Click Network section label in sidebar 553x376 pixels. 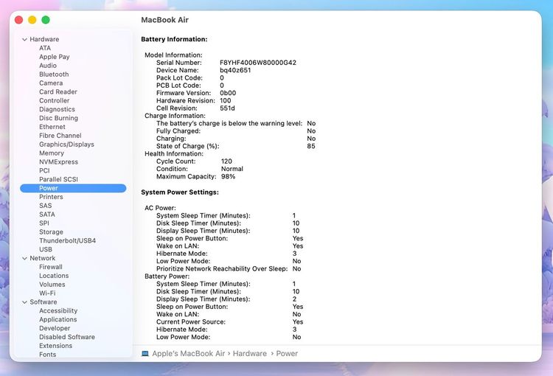click(x=42, y=258)
